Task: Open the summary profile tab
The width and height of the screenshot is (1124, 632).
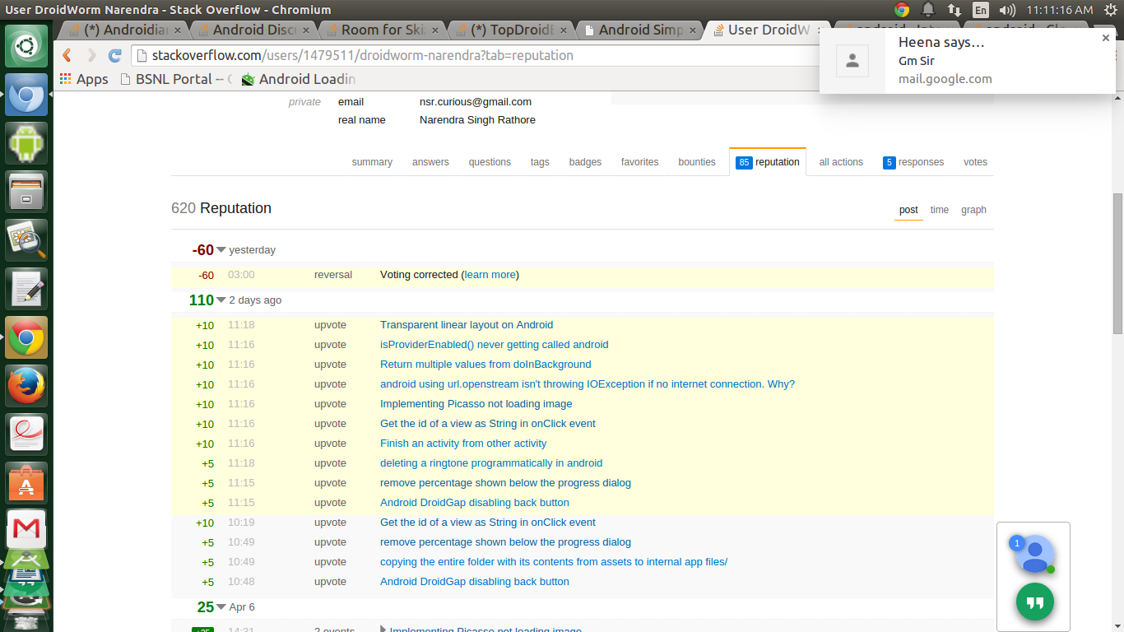Action: click(372, 162)
